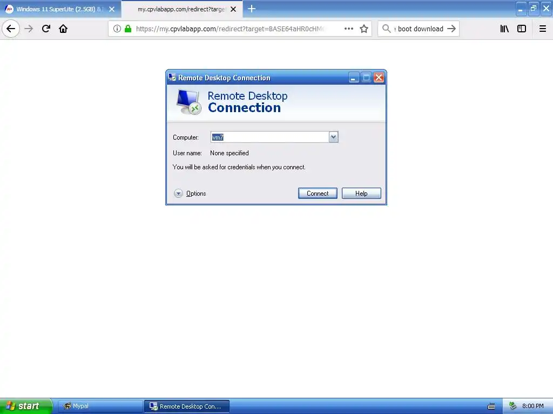
Task: Restore down the browser window
Action: coord(533,9)
